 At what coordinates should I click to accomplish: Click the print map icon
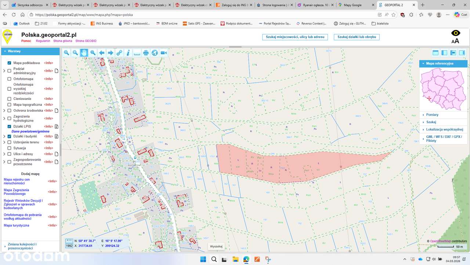click(146, 53)
